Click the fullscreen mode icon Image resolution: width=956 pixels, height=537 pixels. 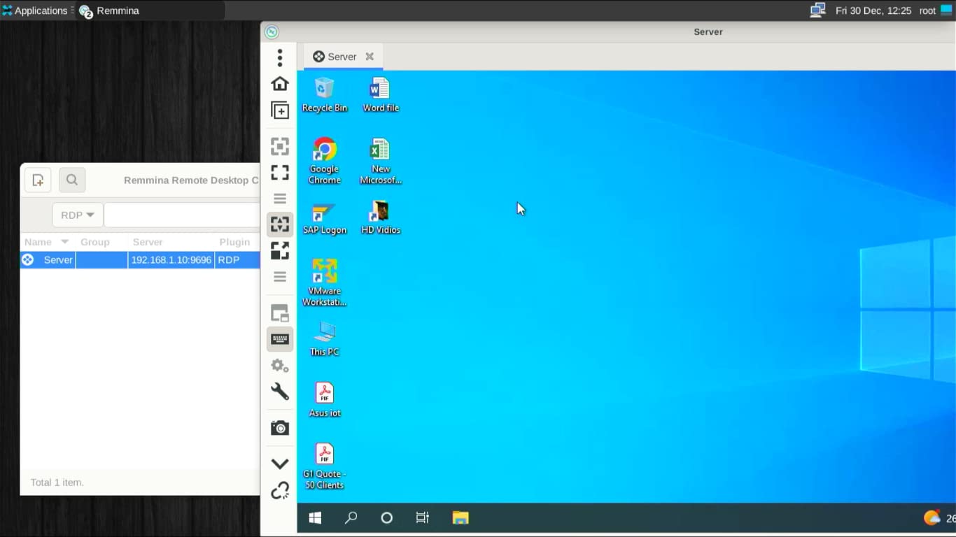(279, 172)
